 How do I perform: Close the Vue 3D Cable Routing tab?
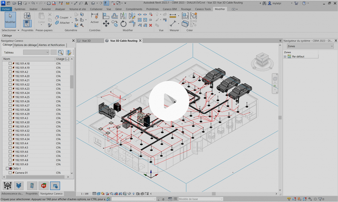pyautogui.click(x=140, y=40)
